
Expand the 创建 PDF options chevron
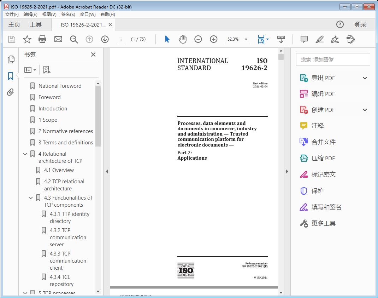click(x=365, y=110)
